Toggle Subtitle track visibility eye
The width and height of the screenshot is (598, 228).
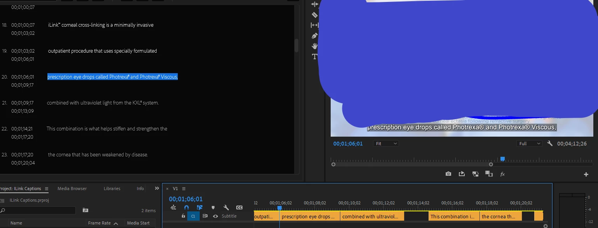click(215, 216)
